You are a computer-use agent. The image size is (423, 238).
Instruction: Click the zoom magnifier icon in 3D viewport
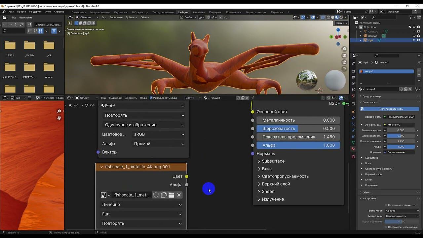pos(344,49)
